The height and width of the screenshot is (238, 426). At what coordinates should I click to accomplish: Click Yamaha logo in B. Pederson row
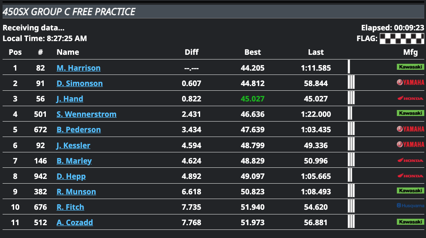pyautogui.click(x=410, y=129)
